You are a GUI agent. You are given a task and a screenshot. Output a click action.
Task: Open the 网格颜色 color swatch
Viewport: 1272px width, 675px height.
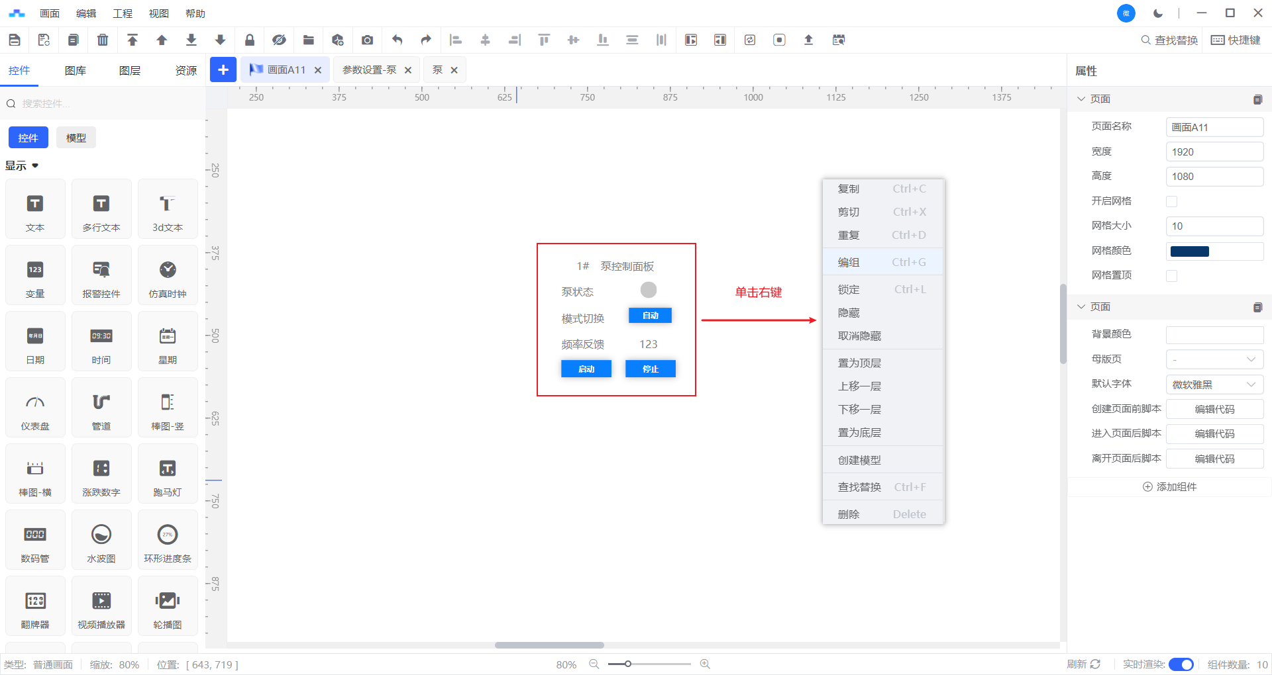click(1190, 251)
